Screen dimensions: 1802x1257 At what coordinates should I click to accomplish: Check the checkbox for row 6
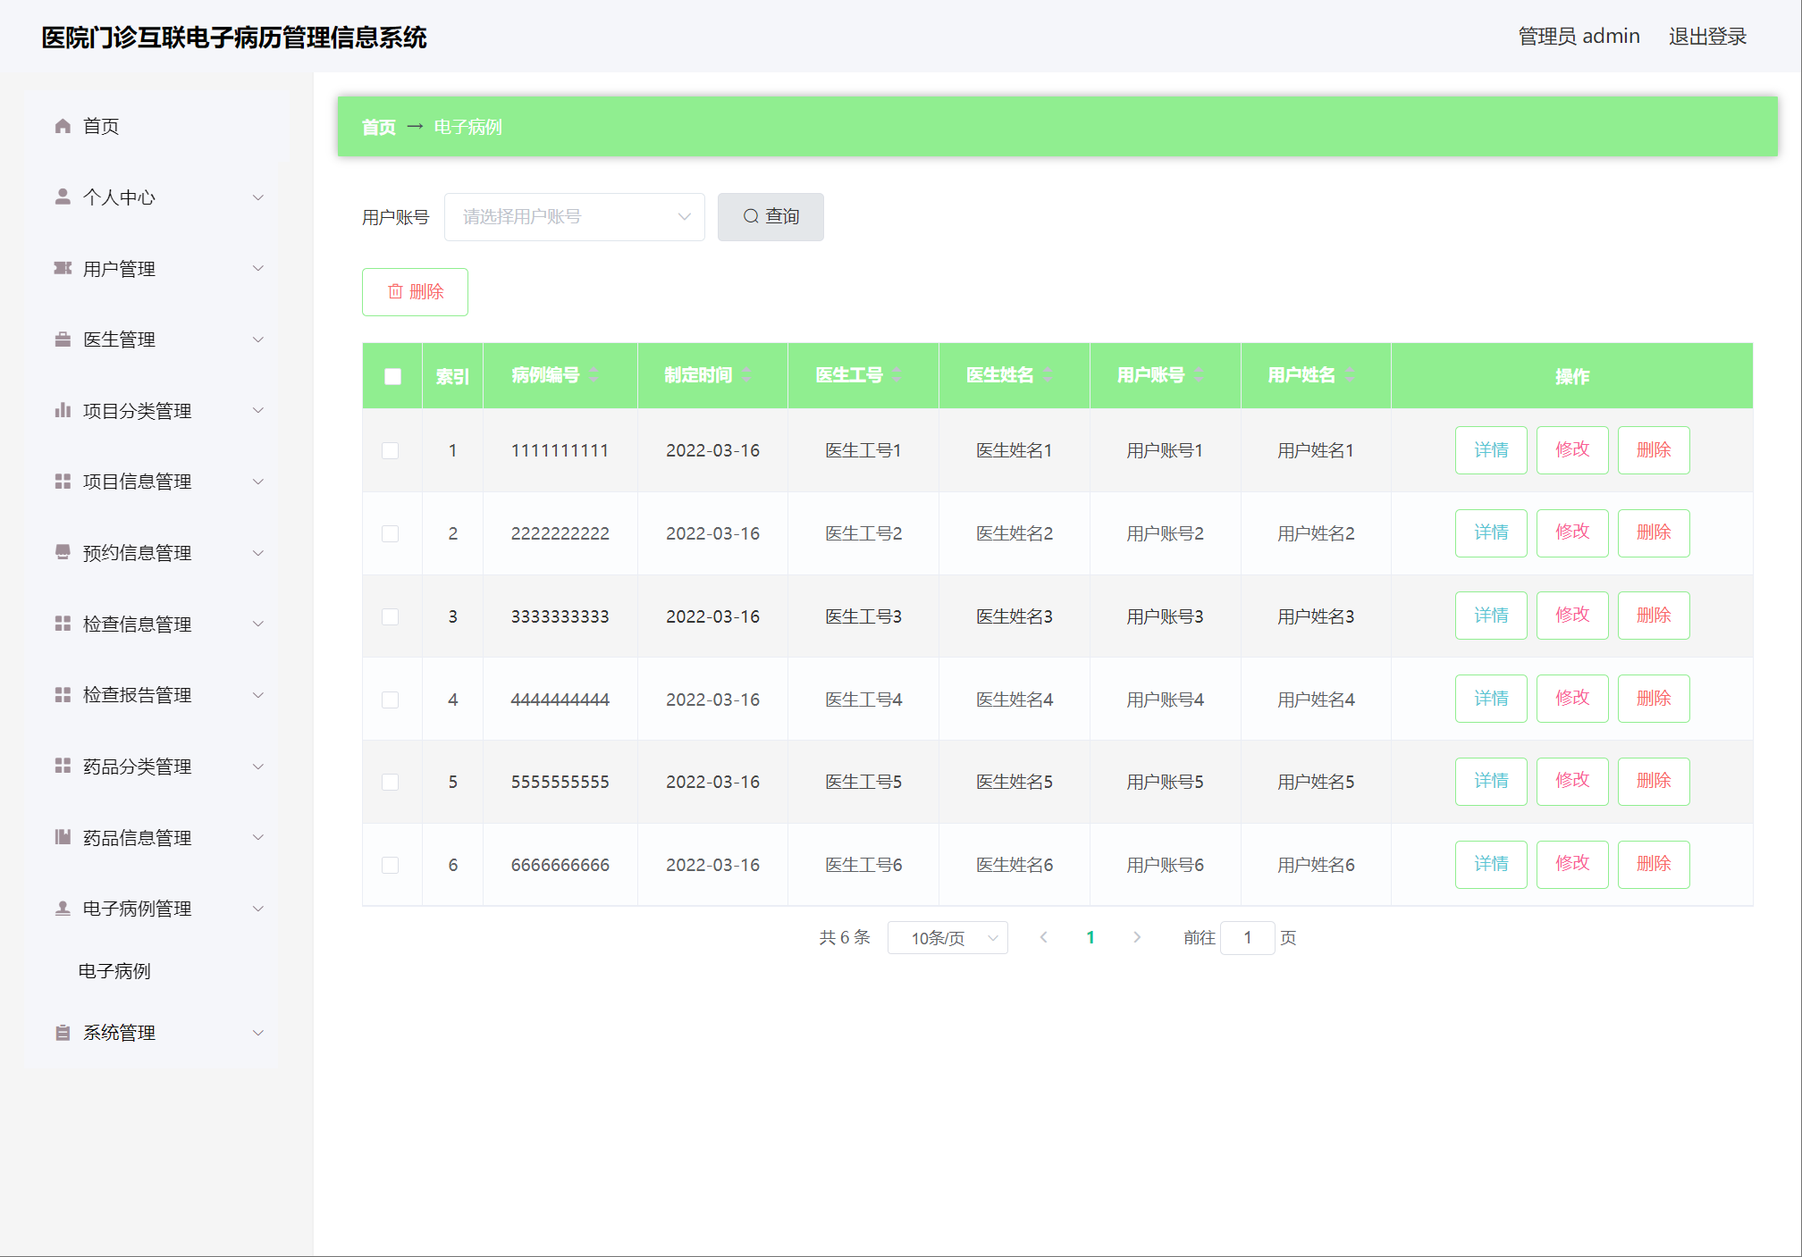391,865
